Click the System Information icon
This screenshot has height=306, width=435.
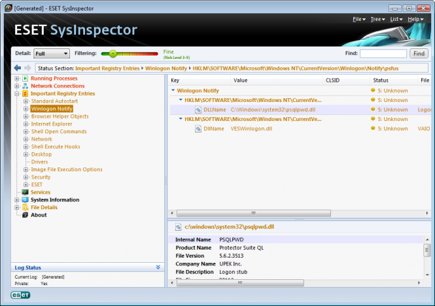coord(26,199)
